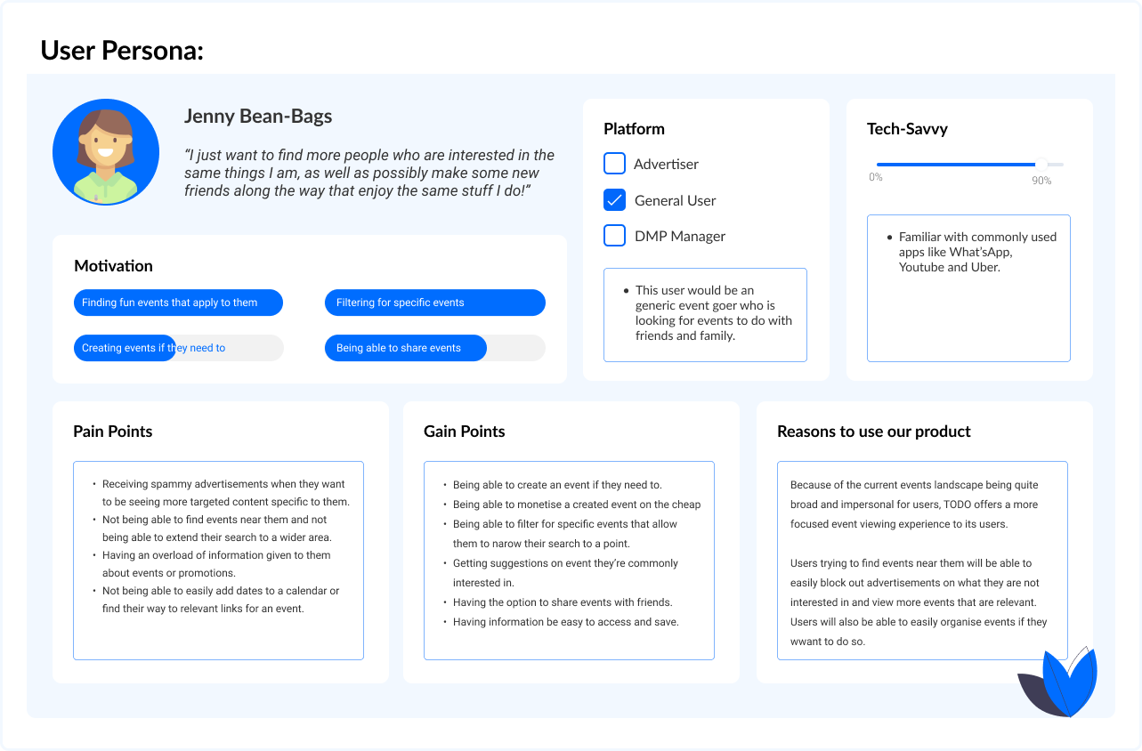Click 'Not being able to easily add dates' bullet

click(220, 600)
